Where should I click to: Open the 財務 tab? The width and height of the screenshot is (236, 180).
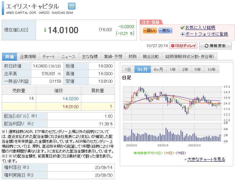pyautogui.click(x=133, y=57)
